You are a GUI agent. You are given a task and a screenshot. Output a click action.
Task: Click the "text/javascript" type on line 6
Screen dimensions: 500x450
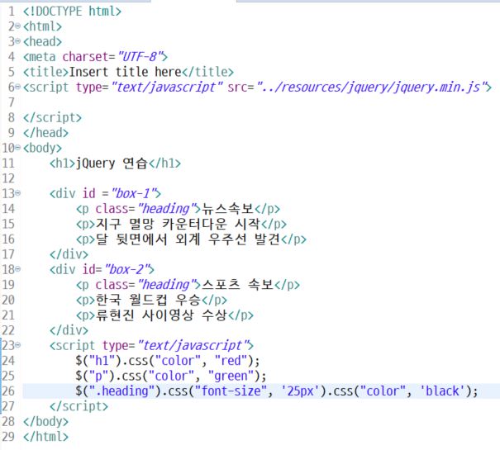coord(167,87)
